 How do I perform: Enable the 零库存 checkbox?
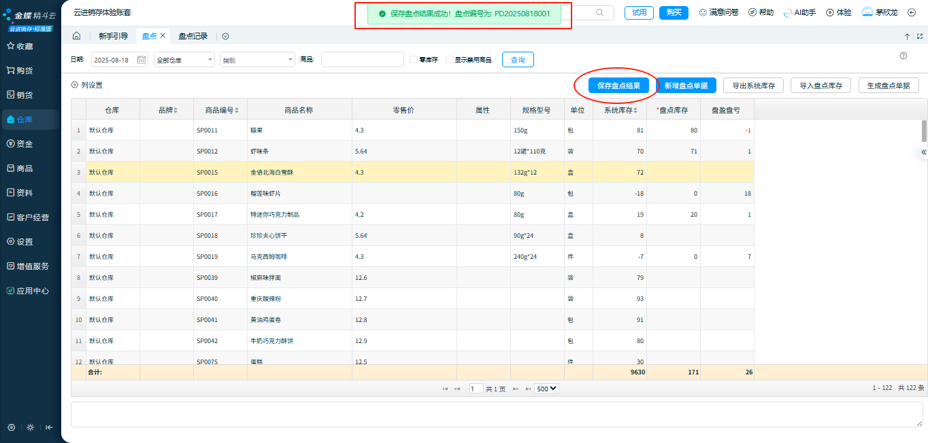tap(414, 60)
